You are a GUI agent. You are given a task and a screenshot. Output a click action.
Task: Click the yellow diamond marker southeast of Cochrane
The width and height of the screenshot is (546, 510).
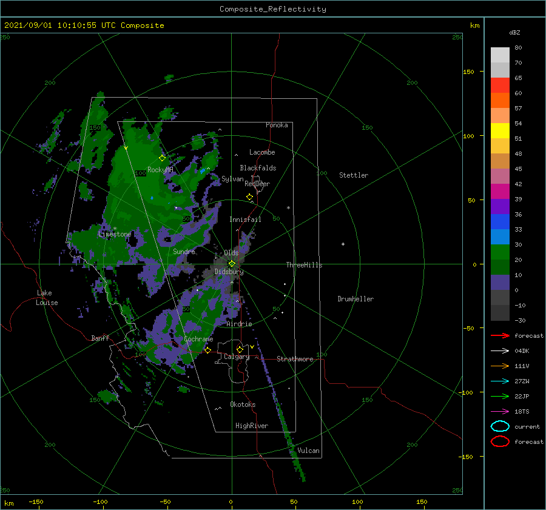coord(208,350)
